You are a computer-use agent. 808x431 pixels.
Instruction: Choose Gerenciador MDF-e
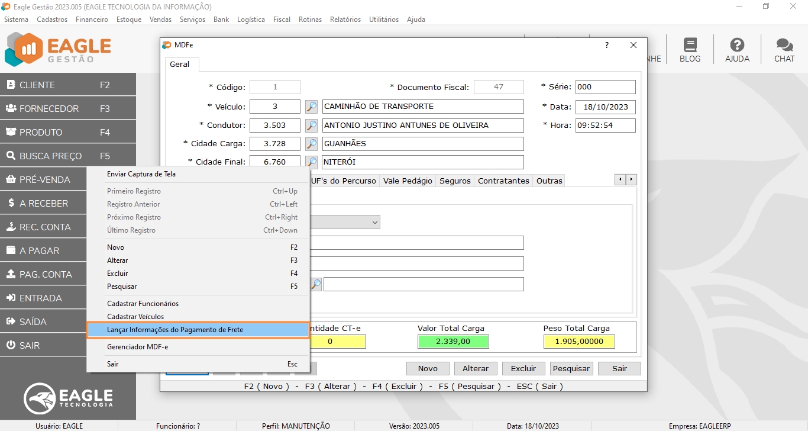[198, 347]
